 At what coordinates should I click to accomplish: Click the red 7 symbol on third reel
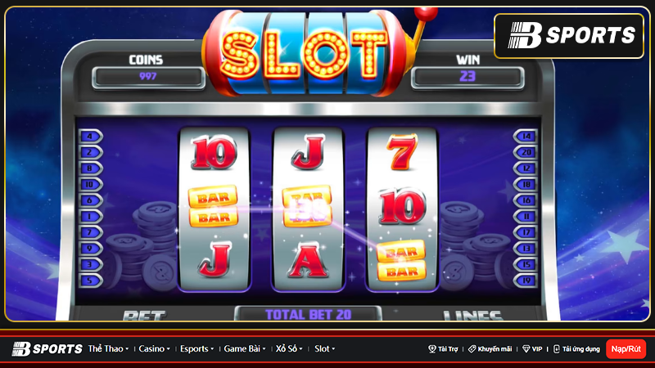(x=402, y=152)
